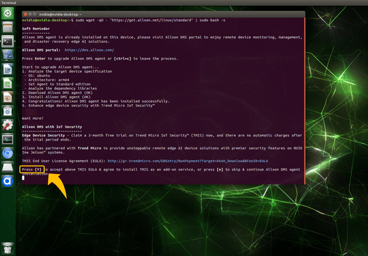368x256 pixels.
Task: Open the removable drive icon in dock
Action: point(7,167)
